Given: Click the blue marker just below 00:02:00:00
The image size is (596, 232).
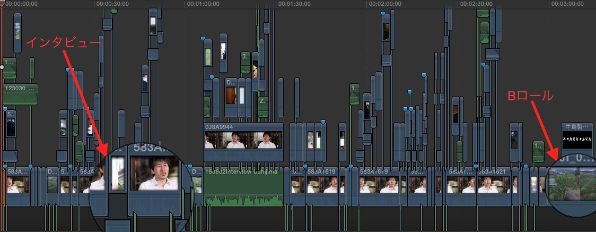Looking at the screenshot, I should coord(383,14).
